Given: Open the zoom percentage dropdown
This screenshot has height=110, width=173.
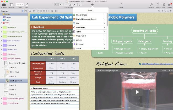Looking at the screenshot, I should 19,5.
